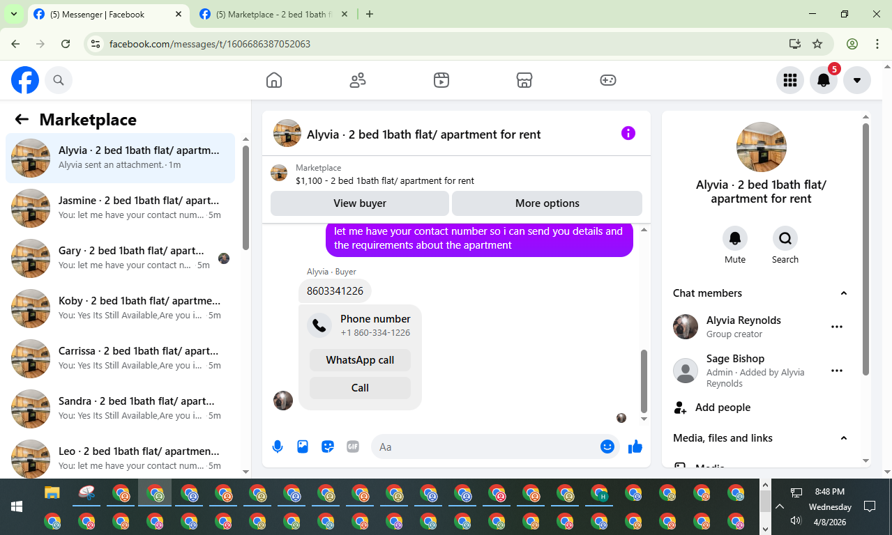Click the Call button under phone number

coord(360,388)
